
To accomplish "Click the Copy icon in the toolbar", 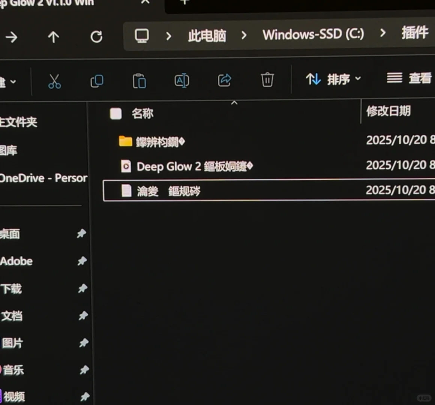I will coord(97,81).
